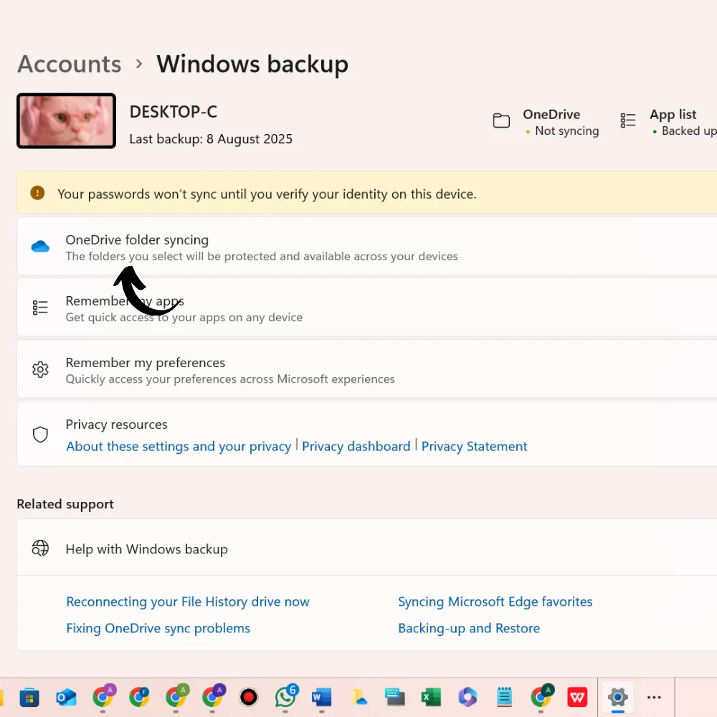
Task: Click Quickly access your preferences description text
Action: tap(230, 379)
